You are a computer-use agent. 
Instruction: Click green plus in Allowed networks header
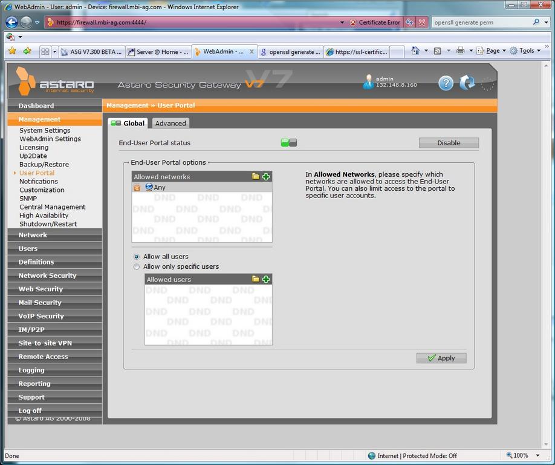[266, 177]
